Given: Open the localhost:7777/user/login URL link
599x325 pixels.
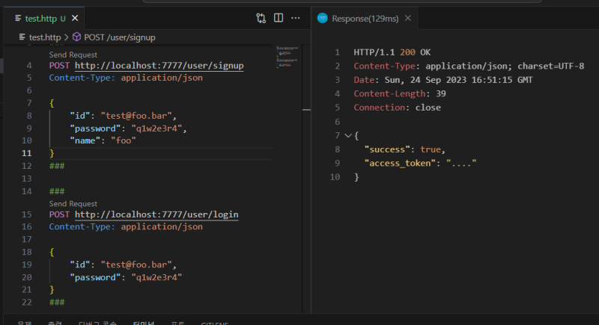Looking at the screenshot, I should point(156,214).
